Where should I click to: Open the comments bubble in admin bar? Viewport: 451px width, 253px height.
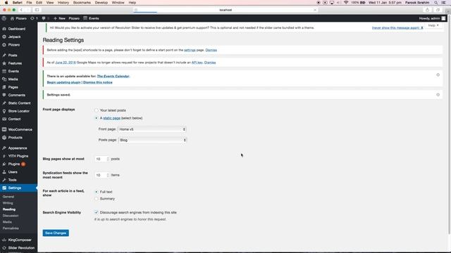pyautogui.click(x=44, y=18)
